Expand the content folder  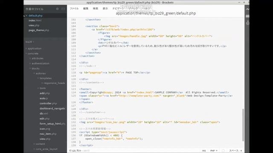click(40, 144)
